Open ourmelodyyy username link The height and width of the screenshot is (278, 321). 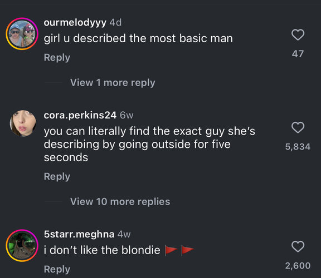pos(75,22)
